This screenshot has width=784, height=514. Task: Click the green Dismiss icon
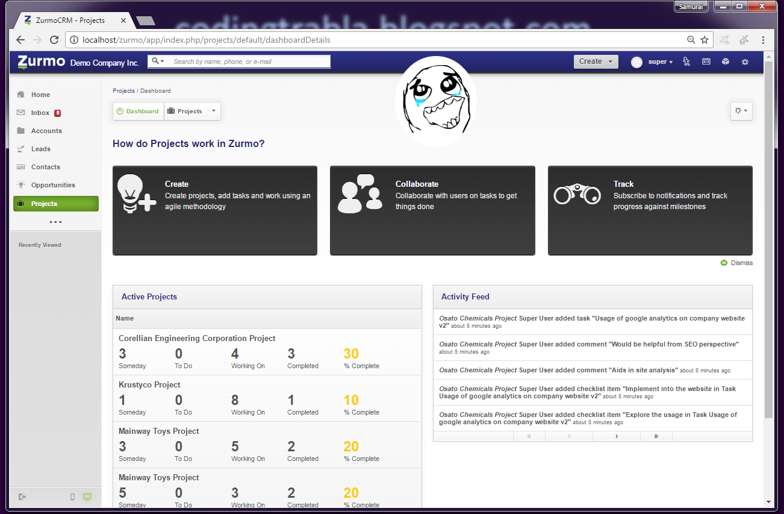click(724, 263)
